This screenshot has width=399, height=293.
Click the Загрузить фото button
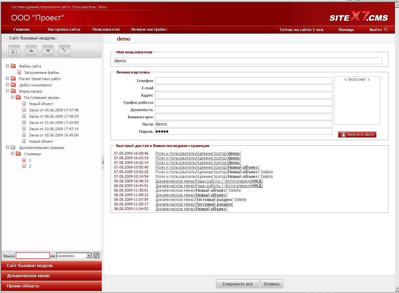[357, 134]
